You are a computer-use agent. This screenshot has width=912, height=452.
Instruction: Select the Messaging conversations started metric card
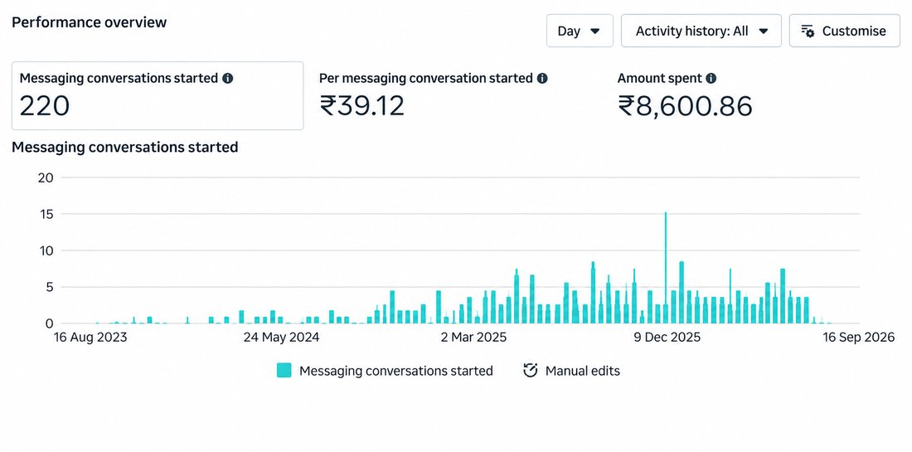tap(158, 95)
